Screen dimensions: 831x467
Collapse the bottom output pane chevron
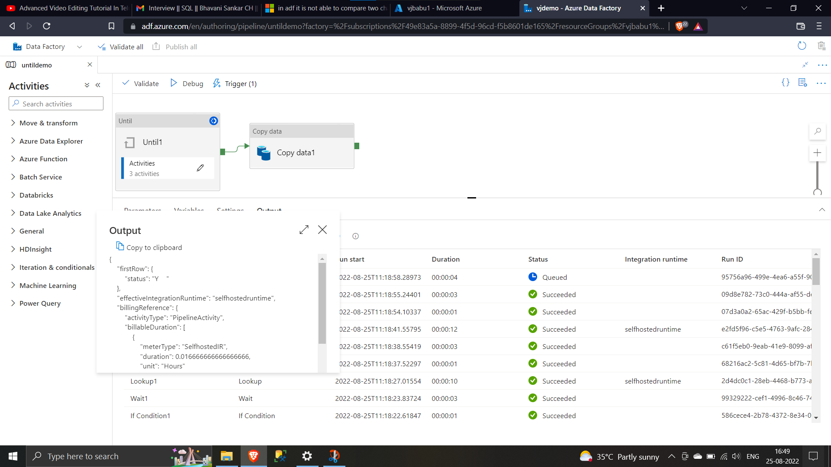point(822,210)
